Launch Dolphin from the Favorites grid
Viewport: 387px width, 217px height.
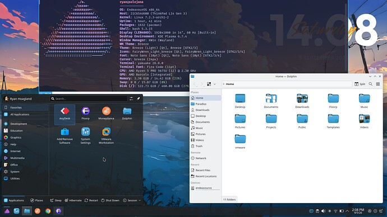coord(127,114)
